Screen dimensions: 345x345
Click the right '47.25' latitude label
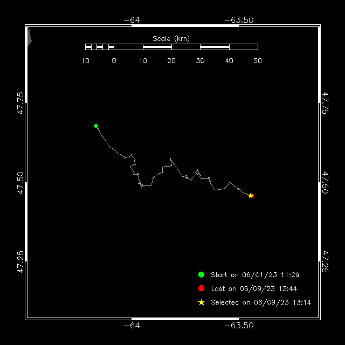click(x=325, y=262)
